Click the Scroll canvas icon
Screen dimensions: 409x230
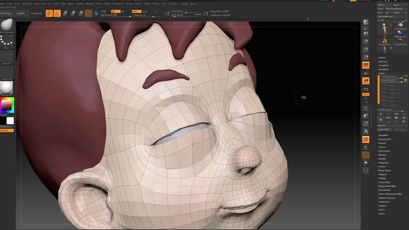(366, 34)
